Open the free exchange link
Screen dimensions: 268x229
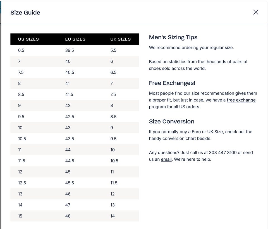[241, 100]
